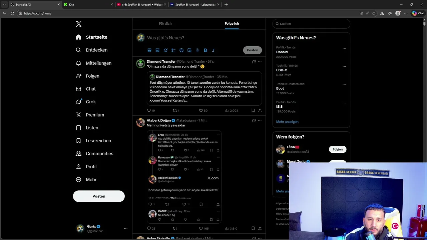Bookmark the Diamond Transfer post

click(x=253, y=110)
